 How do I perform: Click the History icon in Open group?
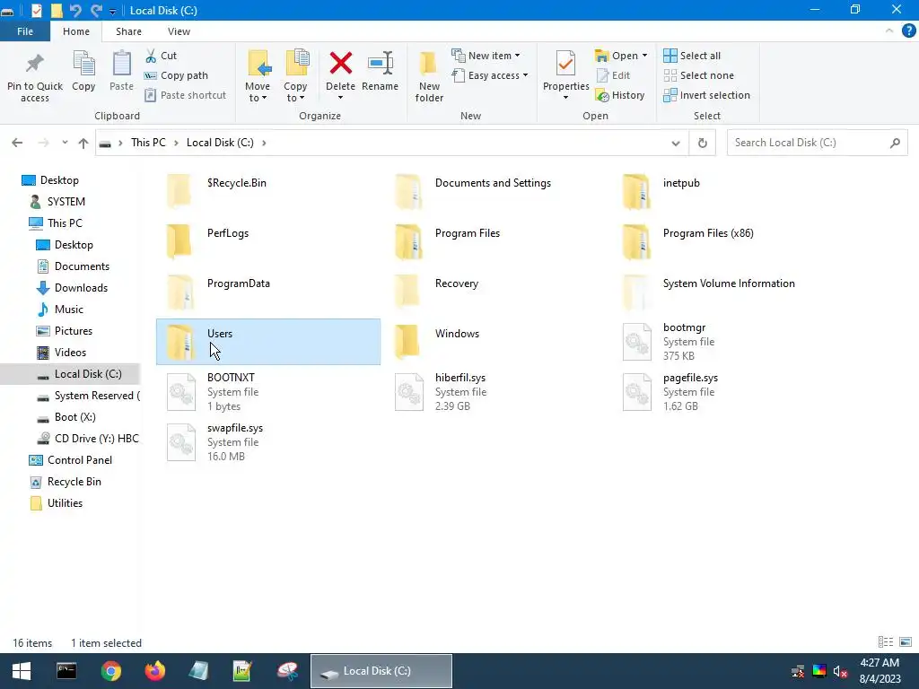point(620,95)
